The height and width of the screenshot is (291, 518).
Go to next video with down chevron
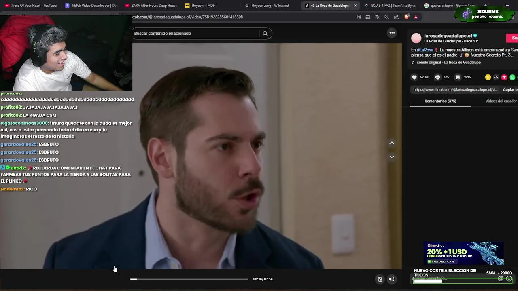click(392, 157)
